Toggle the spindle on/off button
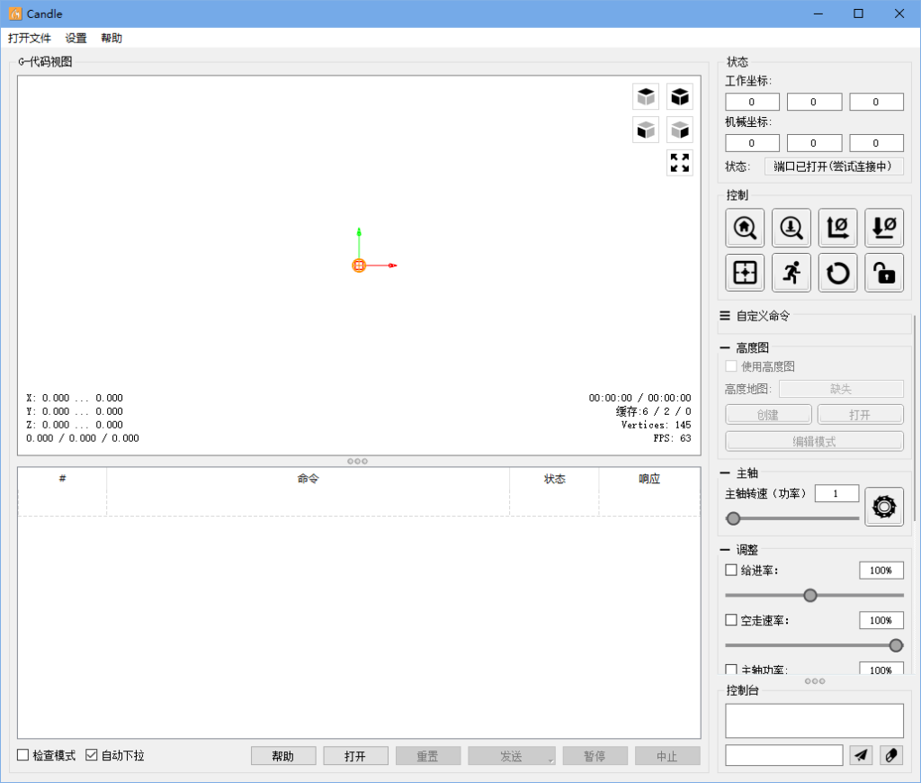Viewport: 921px width, 783px height. click(884, 507)
